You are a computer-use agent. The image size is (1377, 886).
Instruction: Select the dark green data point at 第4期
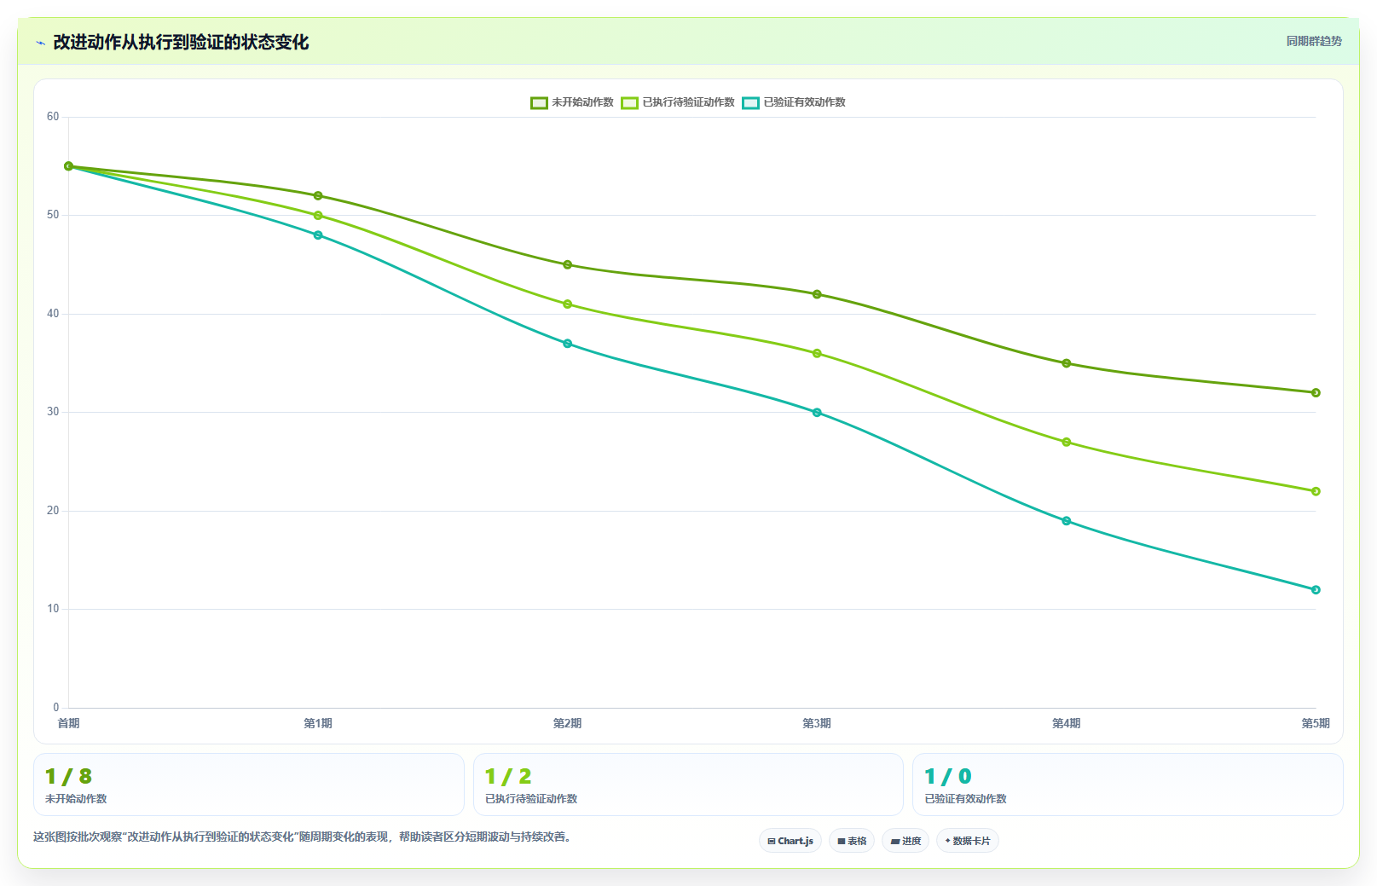tap(1067, 363)
